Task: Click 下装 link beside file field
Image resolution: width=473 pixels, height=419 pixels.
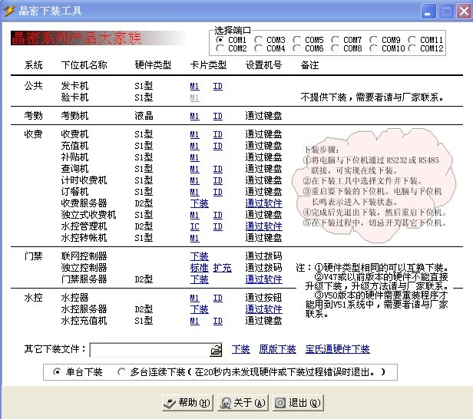Action: (241, 349)
